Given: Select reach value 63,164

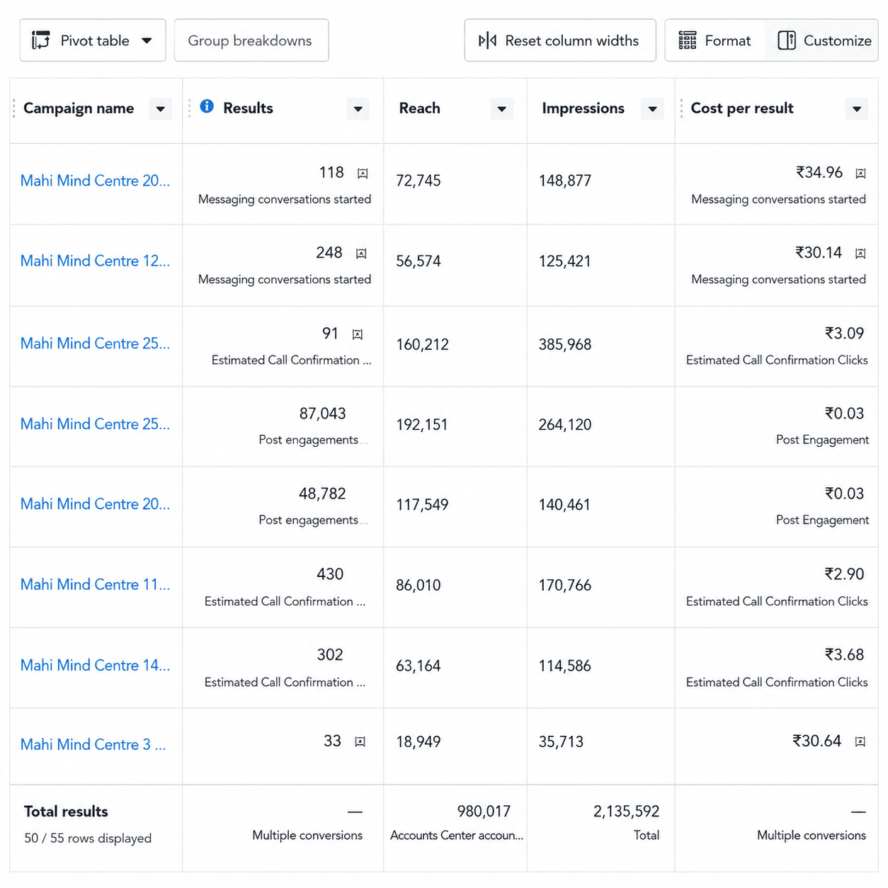Looking at the screenshot, I should pos(419,666).
